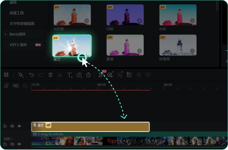Split clip with scissors tool

pos(60,75)
